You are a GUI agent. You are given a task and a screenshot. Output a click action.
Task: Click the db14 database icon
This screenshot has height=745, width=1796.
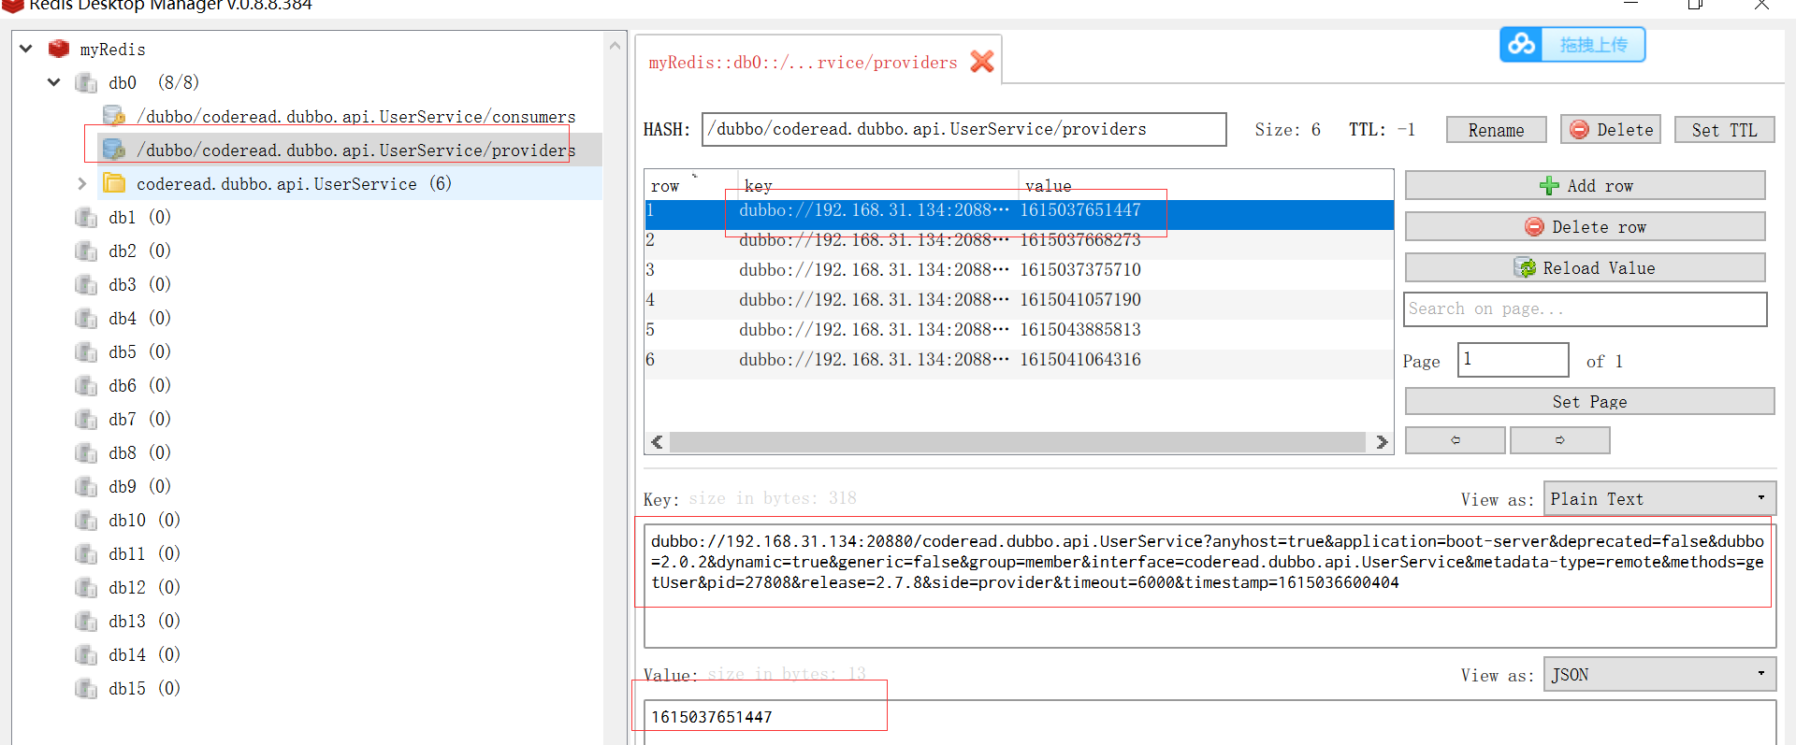pyautogui.click(x=86, y=654)
